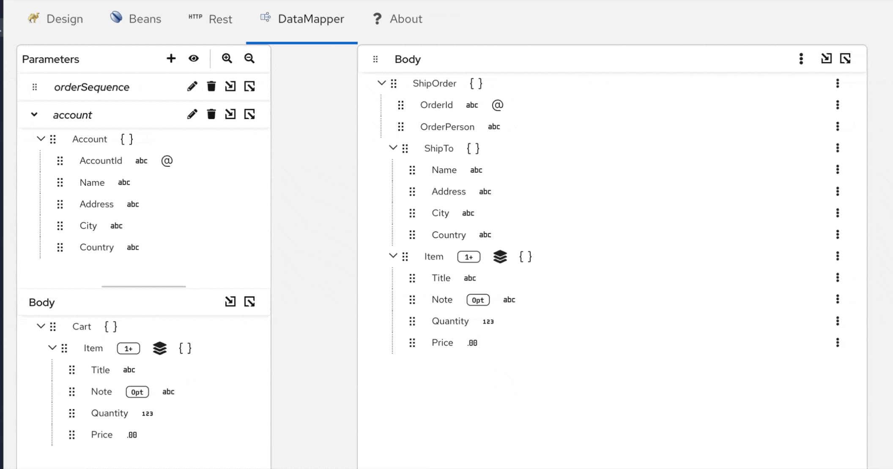This screenshot has height=469, width=893.
Task: Select Country field under Account
Action: point(96,247)
